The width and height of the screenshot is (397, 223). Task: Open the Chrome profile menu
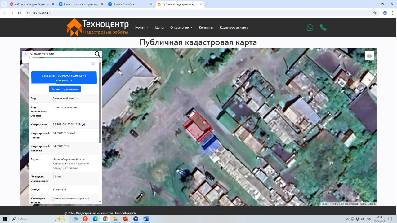tap(385, 13)
